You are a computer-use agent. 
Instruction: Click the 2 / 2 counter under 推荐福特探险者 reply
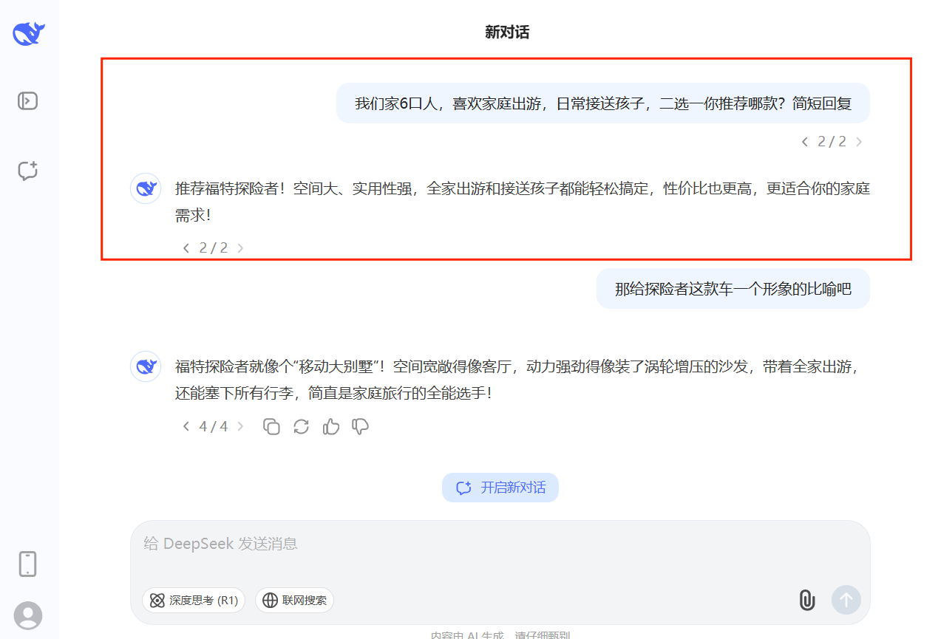(x=214, y=248)
